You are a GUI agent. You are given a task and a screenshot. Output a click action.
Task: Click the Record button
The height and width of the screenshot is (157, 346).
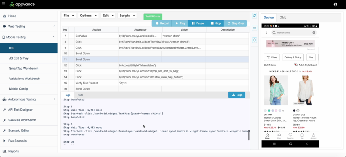tap(162, 23)
